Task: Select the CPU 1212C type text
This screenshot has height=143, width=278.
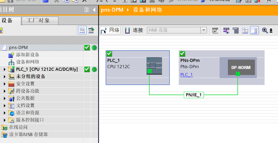Action: click(118, 67)
